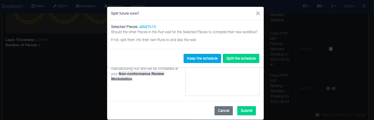Click the calendar icon beside Plan
The width and height of the screenshot is (374, 120).
click(x=33, y=6)
